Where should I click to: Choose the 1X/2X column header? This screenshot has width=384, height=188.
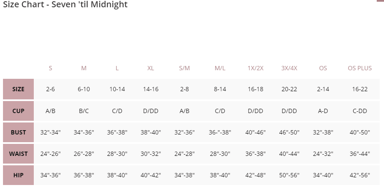(255, 68)
